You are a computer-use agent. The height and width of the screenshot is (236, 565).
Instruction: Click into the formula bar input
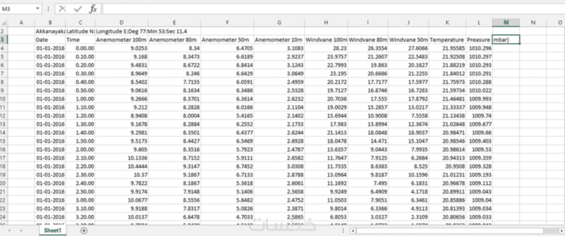[333, 9]
